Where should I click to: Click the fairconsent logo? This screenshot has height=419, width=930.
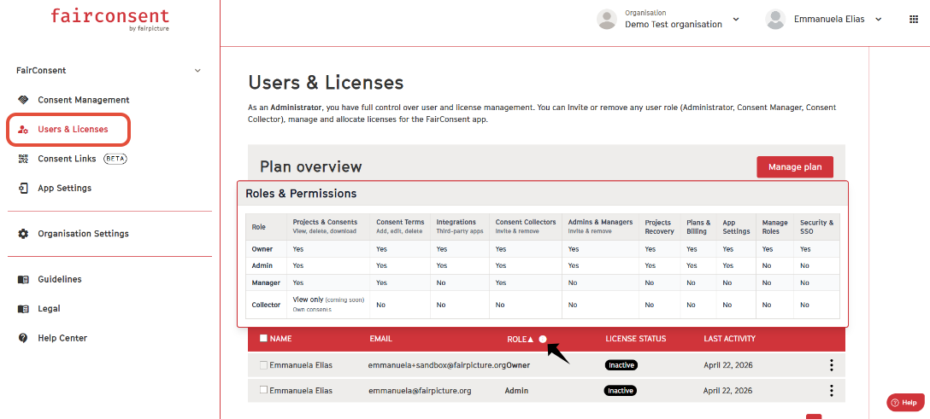click(x=109, y=19)
